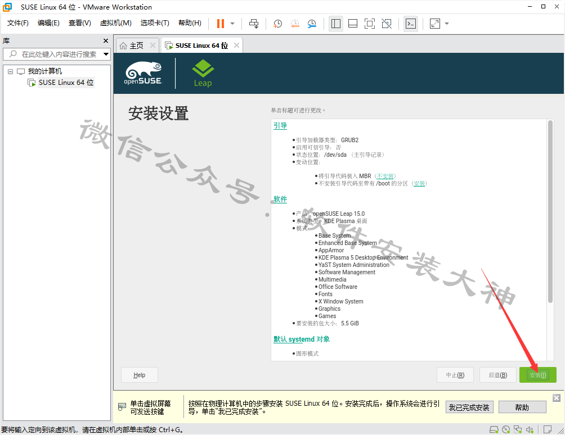This screenshot has width=565, height=435.
Task: Switch to console view icon
Action: point(411,24)
